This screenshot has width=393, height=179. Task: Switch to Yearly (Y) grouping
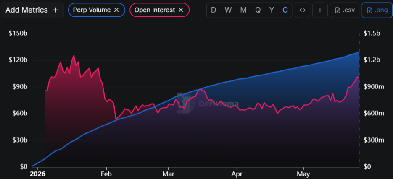point(272,10)
